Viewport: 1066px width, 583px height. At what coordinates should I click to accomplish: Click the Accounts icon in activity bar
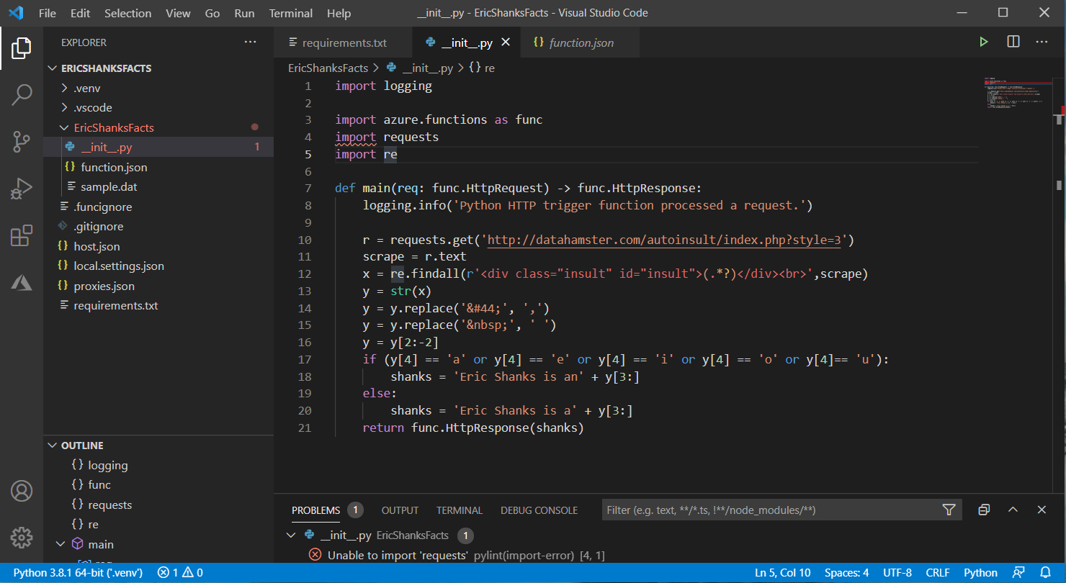click(x=22, y=491)
